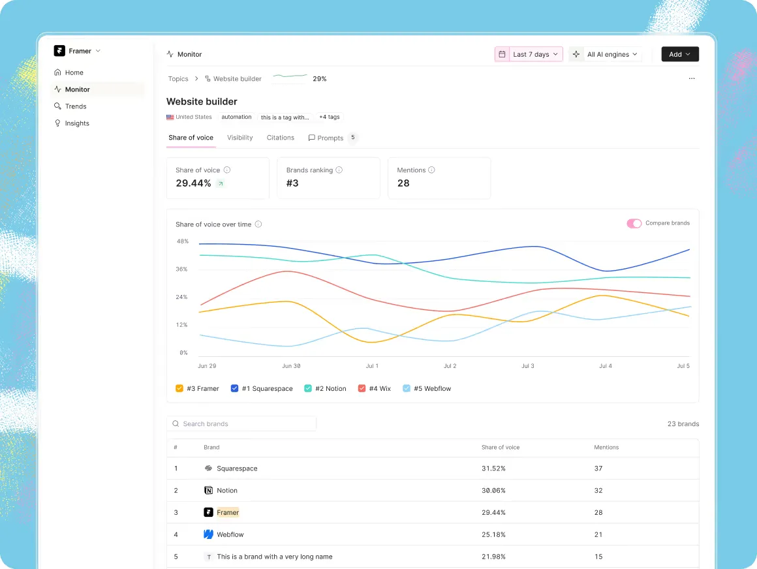The width and height of the screenshot is (757, 569).
Task: Click the Notion logo in the brand table
Action: click(209, 490)
